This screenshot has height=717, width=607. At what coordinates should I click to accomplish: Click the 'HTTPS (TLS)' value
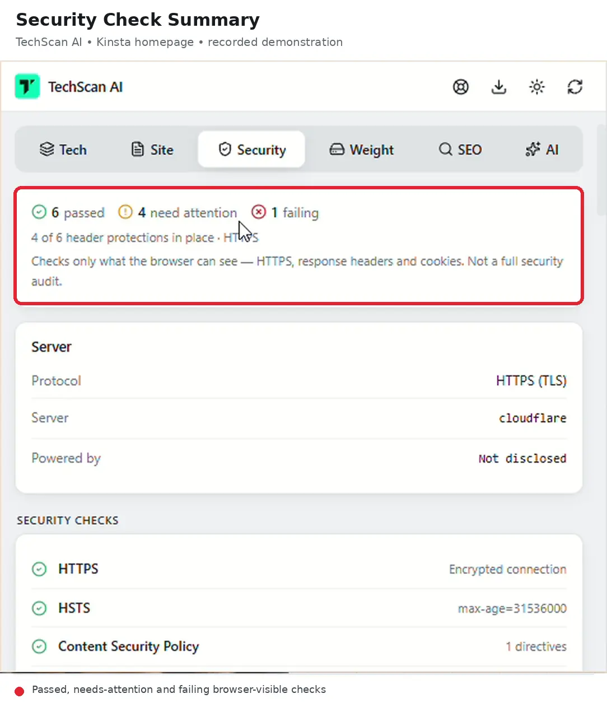531,381
